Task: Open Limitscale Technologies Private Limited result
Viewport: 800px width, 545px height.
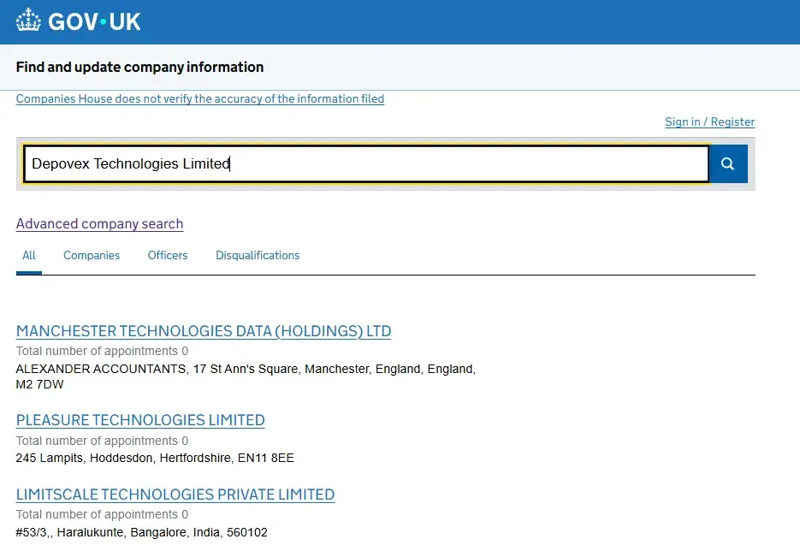Action: [x=175, y=495]
